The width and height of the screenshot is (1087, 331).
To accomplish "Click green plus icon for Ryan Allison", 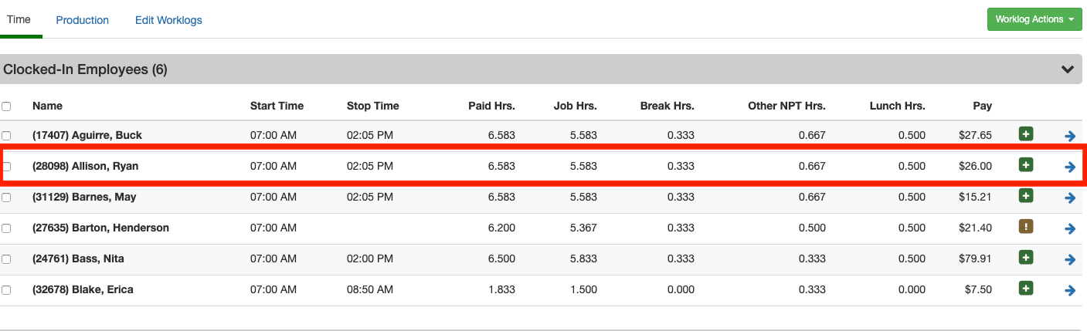I will [x=1026, y=165].
